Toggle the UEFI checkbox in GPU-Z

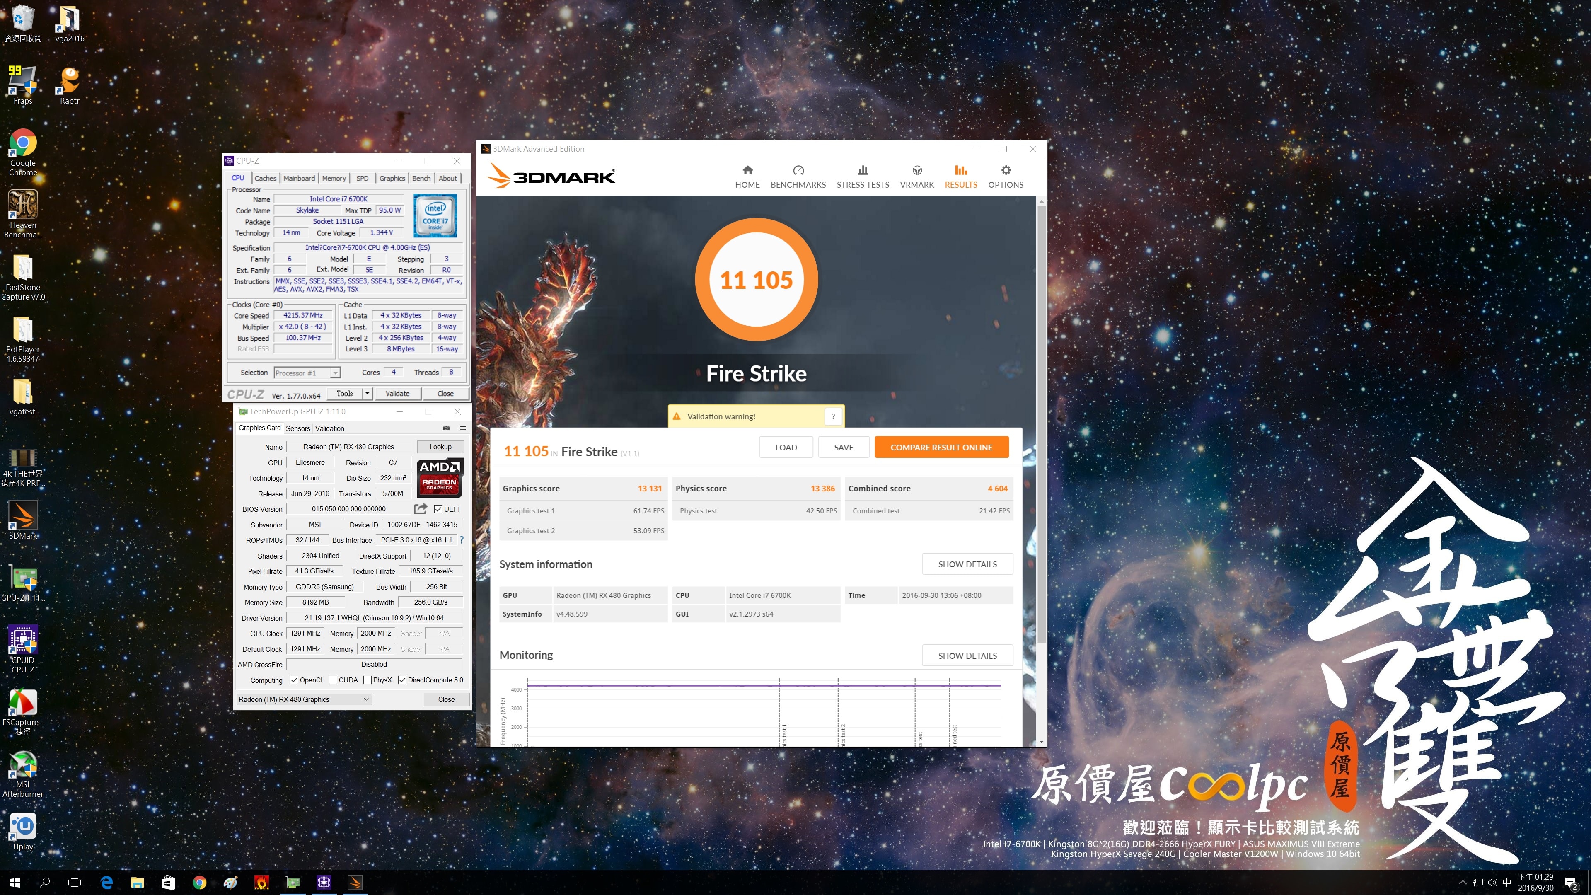click(x=438, y=509)
